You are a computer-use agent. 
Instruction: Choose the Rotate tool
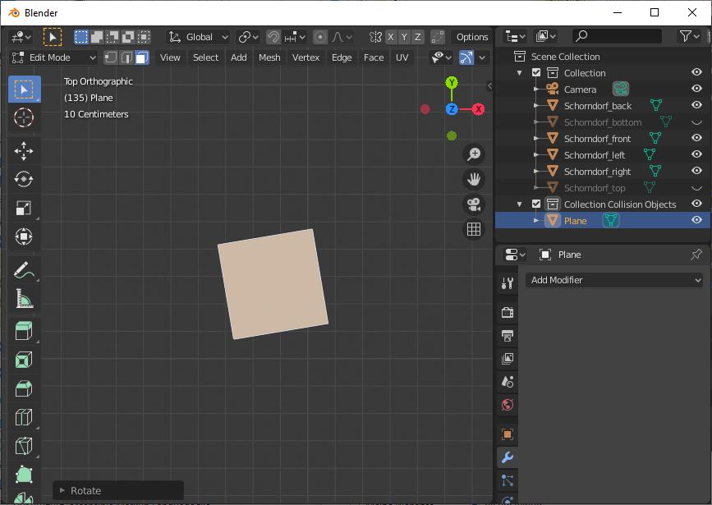tap(24, 179)
